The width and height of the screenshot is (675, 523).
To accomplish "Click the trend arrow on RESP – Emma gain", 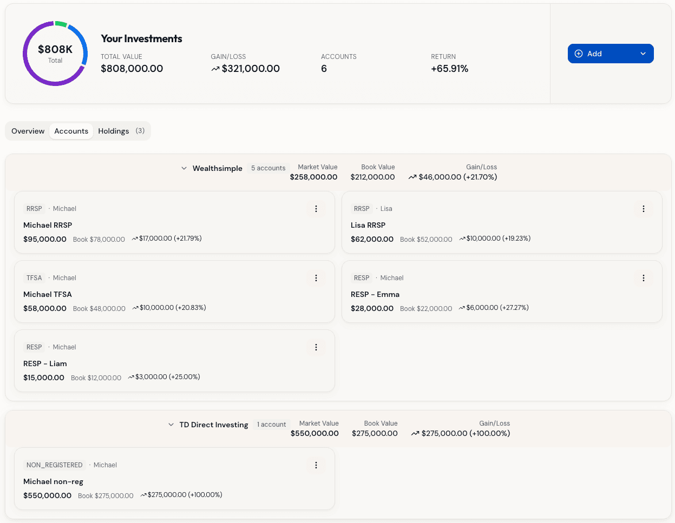I will 463,307.
